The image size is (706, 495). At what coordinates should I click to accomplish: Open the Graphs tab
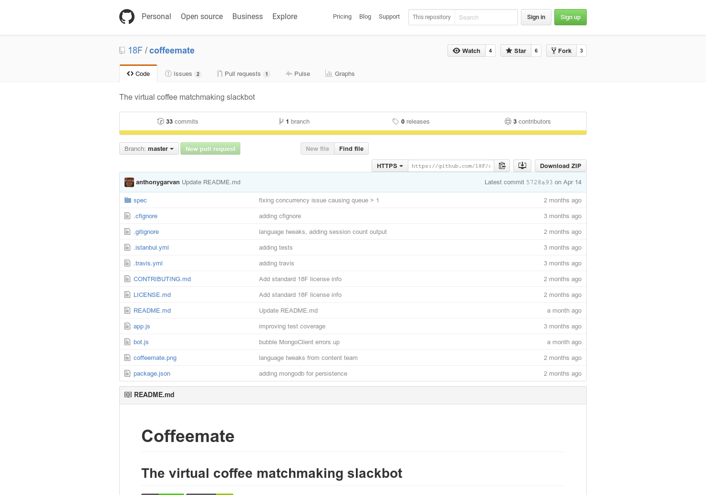pos(340,74)
